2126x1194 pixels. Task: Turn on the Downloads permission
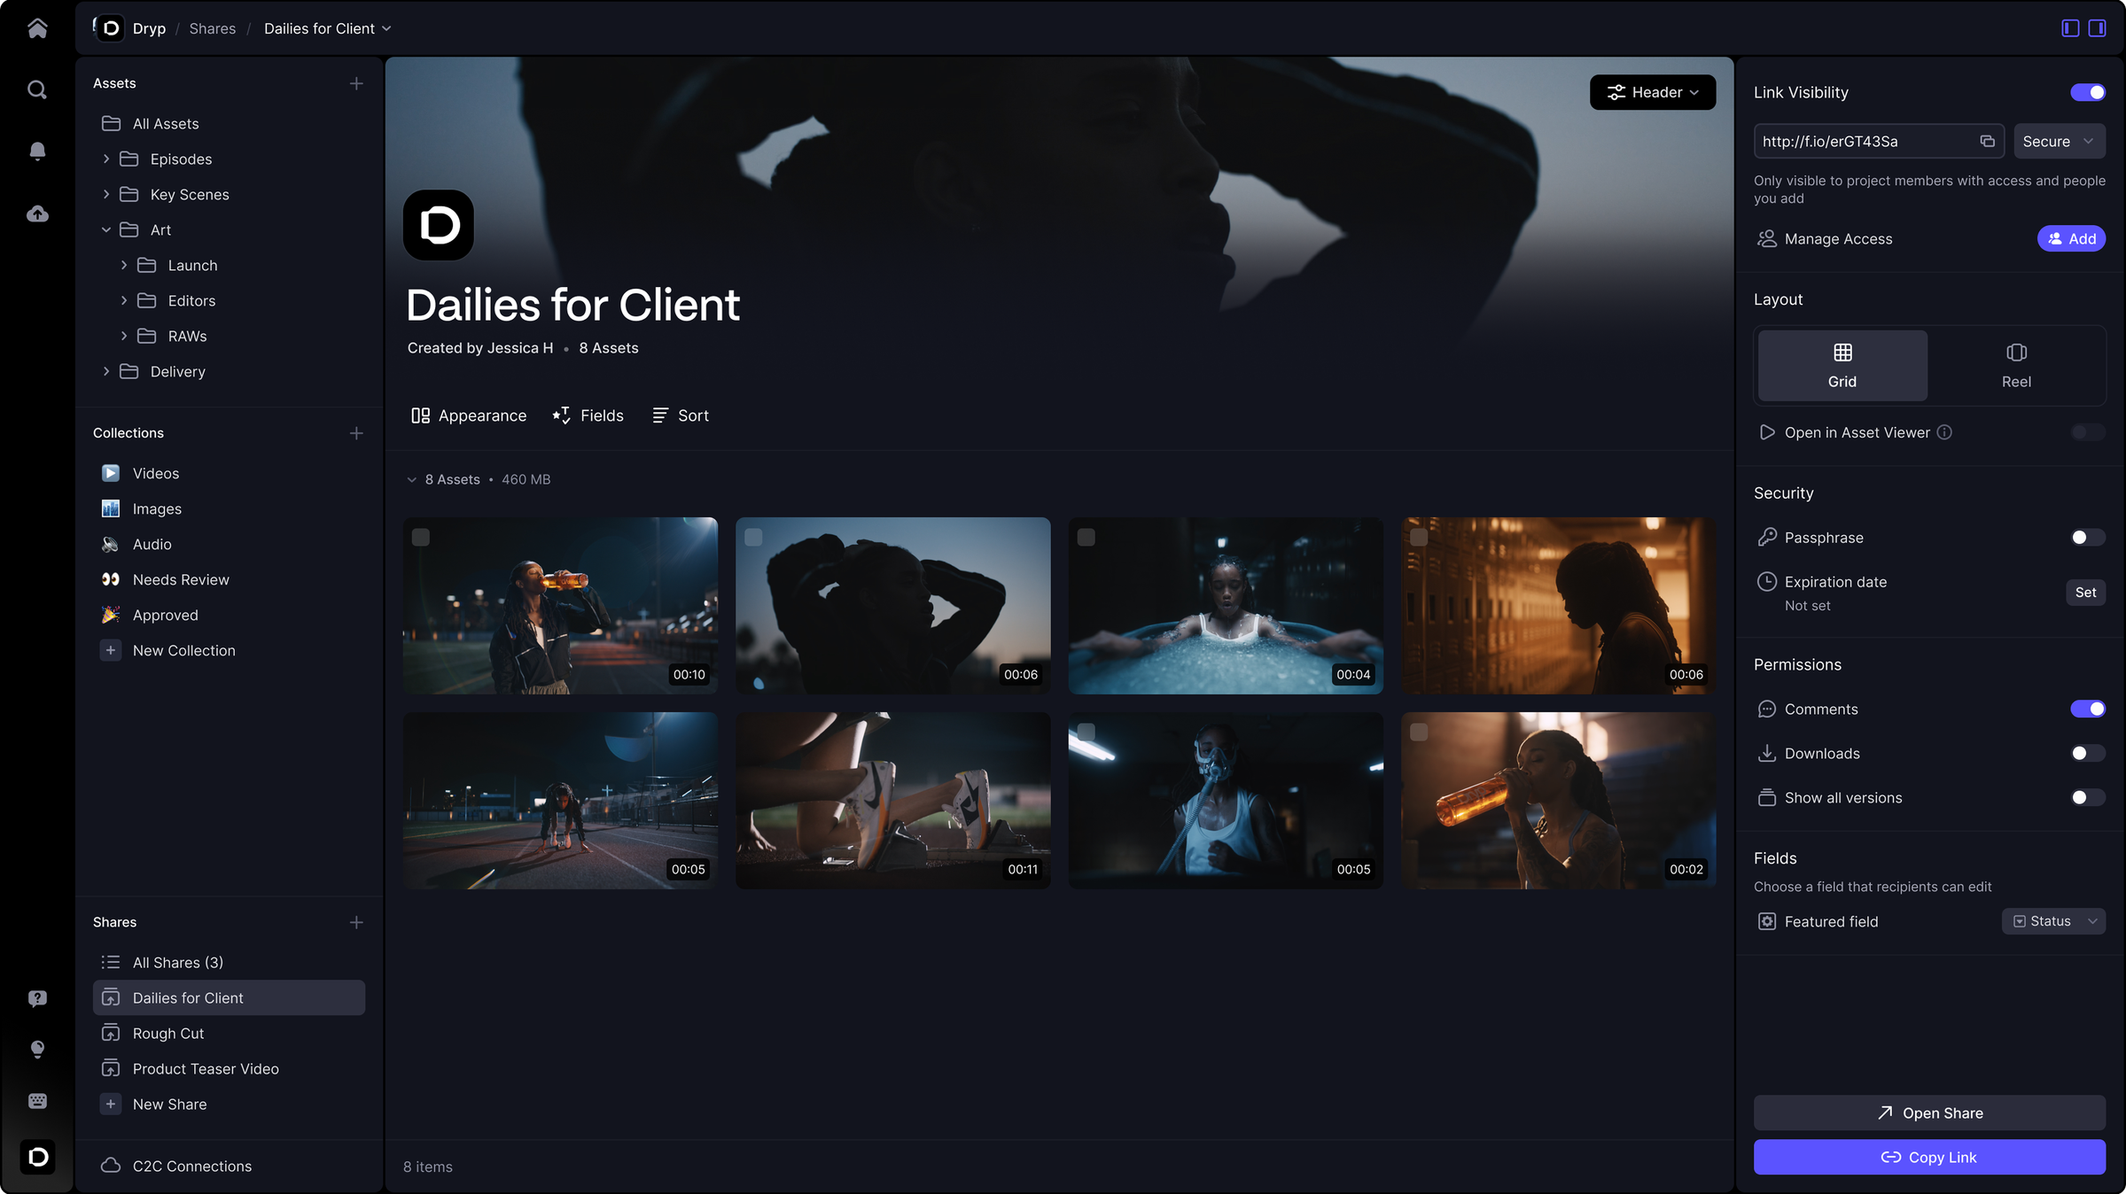point(2086,753)
